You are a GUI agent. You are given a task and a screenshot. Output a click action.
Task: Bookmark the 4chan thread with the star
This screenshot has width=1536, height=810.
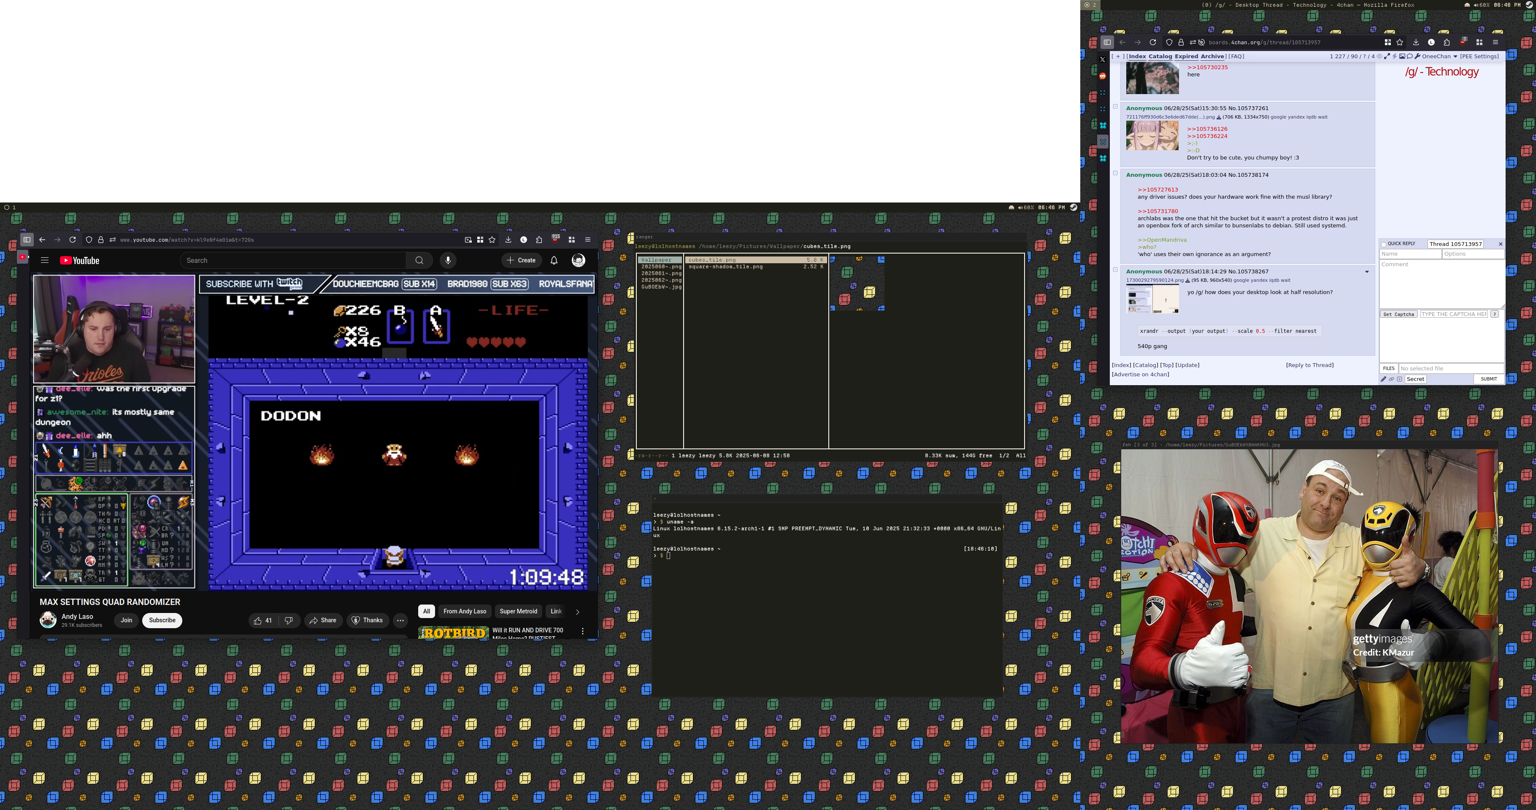point(1399,42)
